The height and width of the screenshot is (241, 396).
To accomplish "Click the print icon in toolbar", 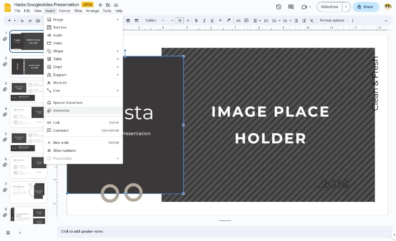I will pyautogui.click(x=38, y=21).
